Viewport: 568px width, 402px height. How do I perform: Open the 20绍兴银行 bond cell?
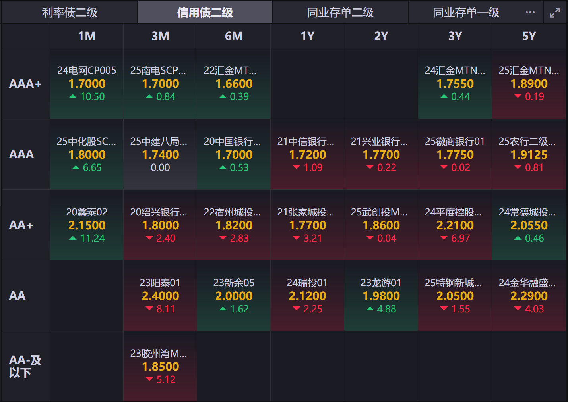click(160, 225)
